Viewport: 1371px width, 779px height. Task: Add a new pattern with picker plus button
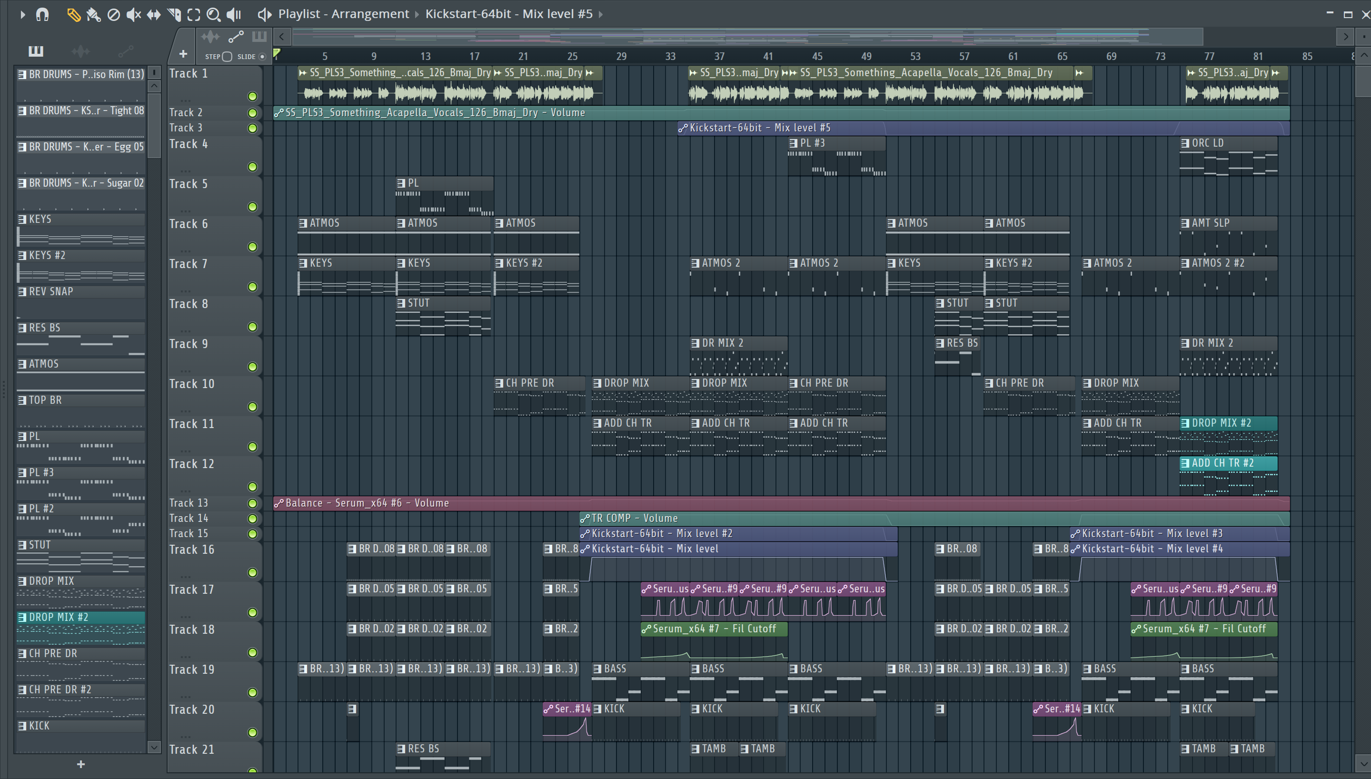pyautogui.click(x=81, y=764)
